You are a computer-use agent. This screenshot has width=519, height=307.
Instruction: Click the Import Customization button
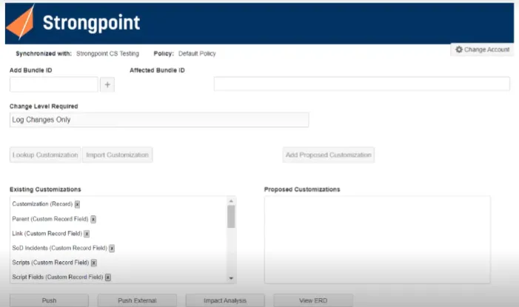pos(118,155)
